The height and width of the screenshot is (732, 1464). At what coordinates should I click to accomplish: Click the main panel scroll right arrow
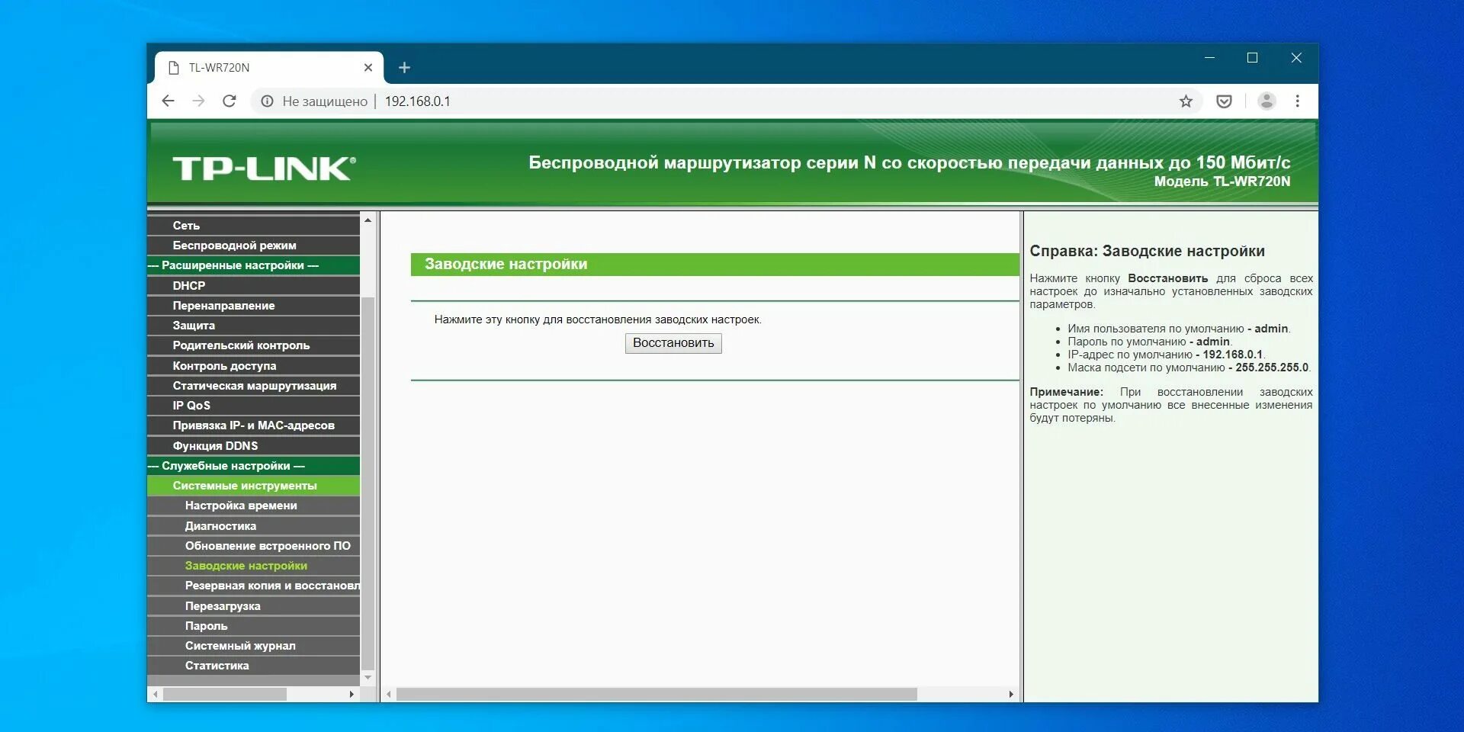pos(1011,695)
